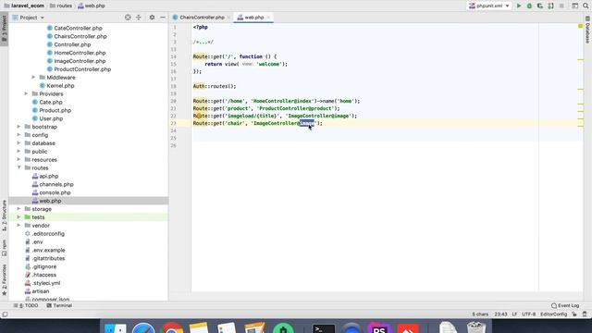Expand the tests folder
592x333 pixels.
18,217
